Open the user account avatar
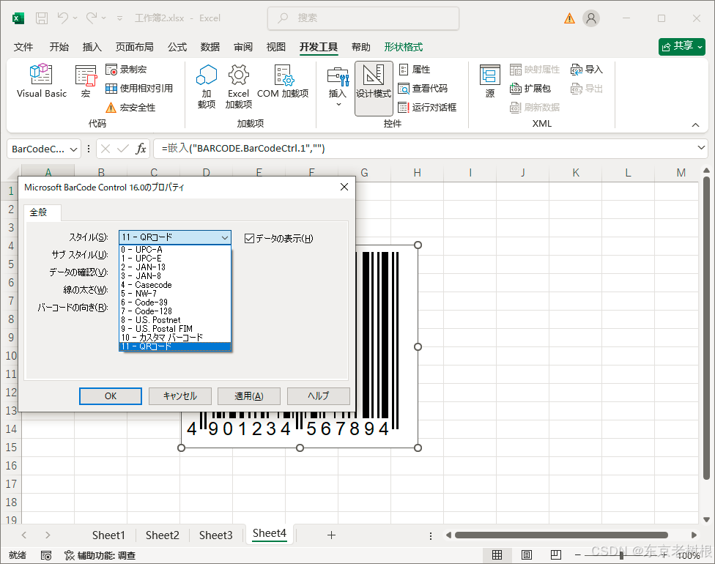The image size is (715, 564). [591, 18]
